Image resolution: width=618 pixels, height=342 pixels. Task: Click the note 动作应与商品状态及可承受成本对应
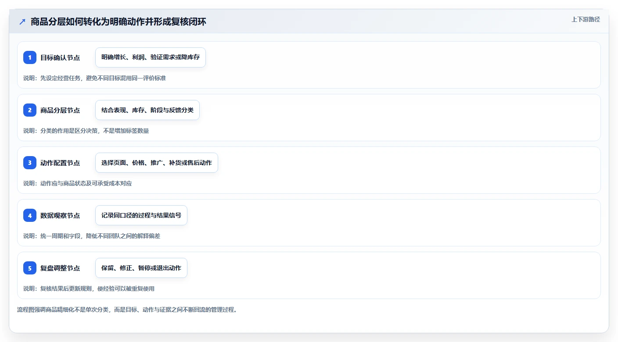pos(86,183)
